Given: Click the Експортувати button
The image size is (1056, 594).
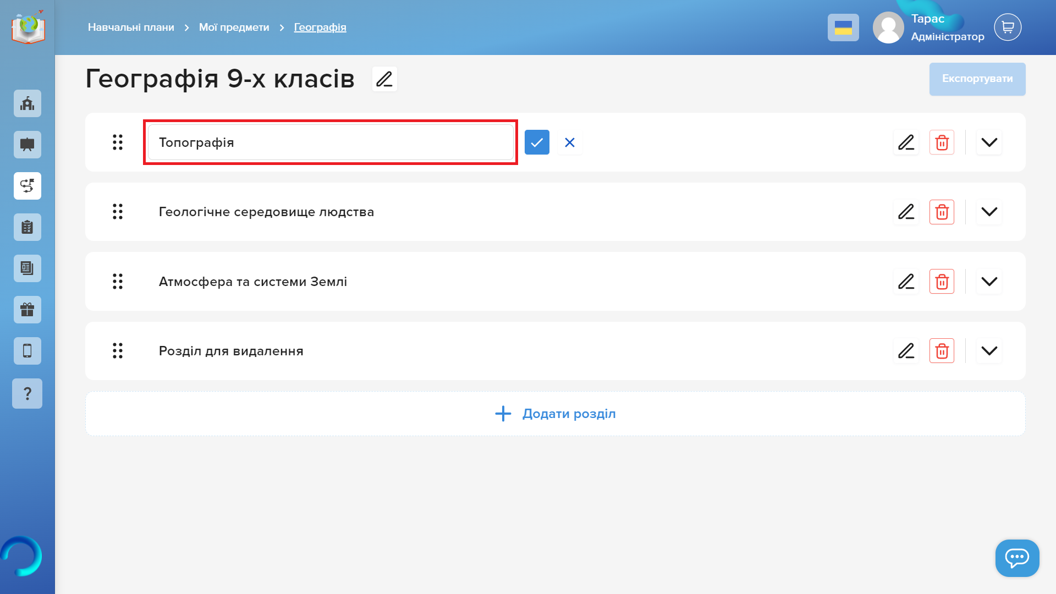Looking at the screenshot, I should [977, 79].
